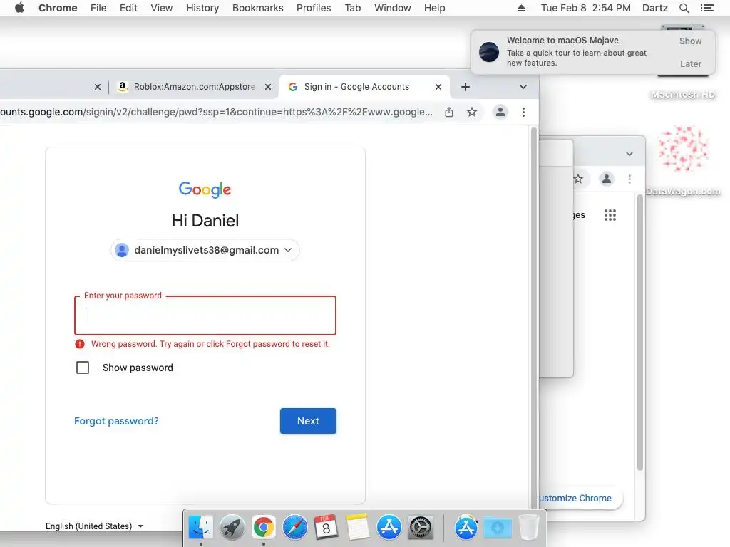Switch to the Roblox Amazon Appstore tab
Viewport: 730px width, 547px height.
click(194, 87)
